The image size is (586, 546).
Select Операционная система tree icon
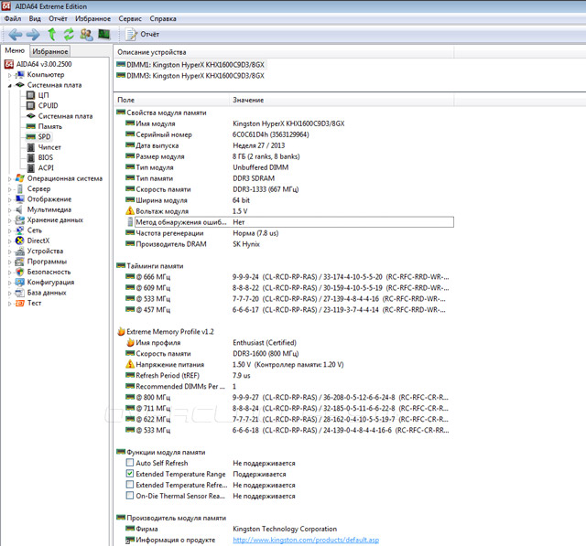[20, 178]
